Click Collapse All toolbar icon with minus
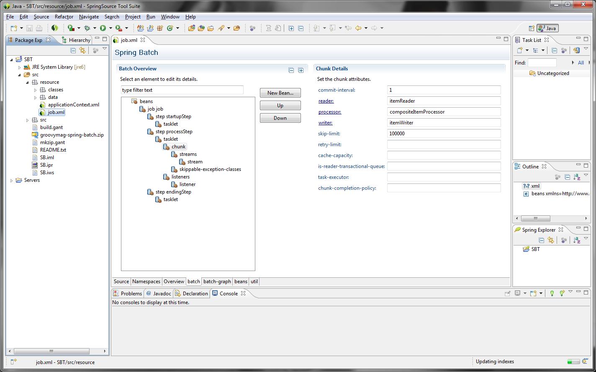The image size is (596, 372). coord(301,28)
